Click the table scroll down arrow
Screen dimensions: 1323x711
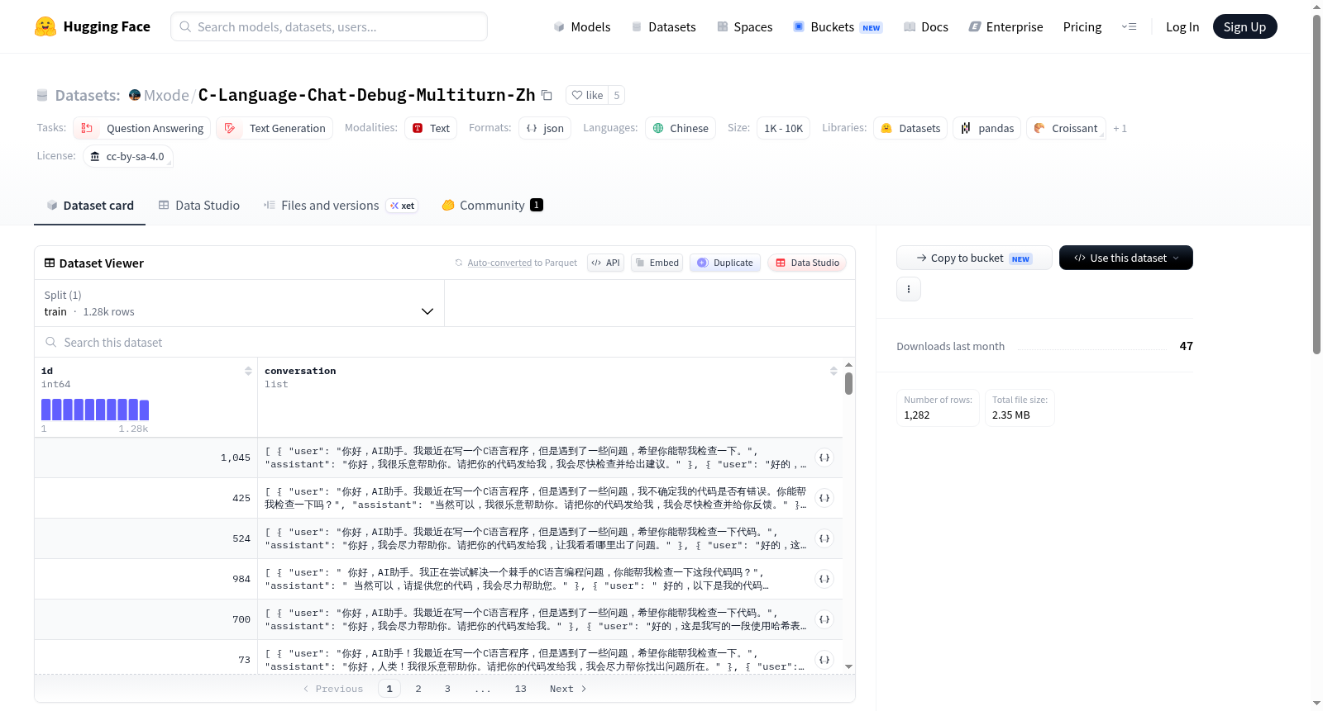[848, 666]
